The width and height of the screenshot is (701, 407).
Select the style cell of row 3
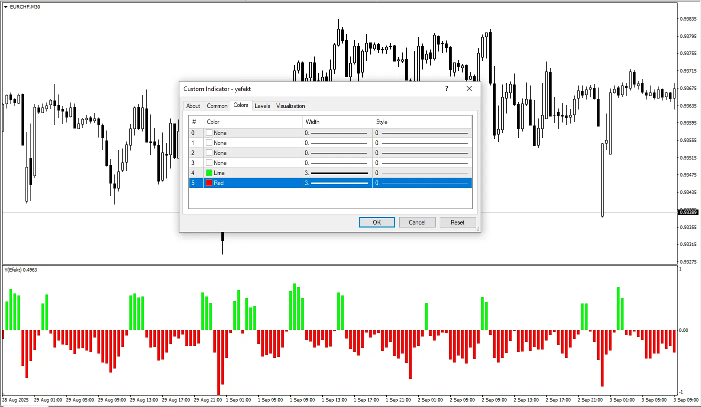tap(422, 163)
